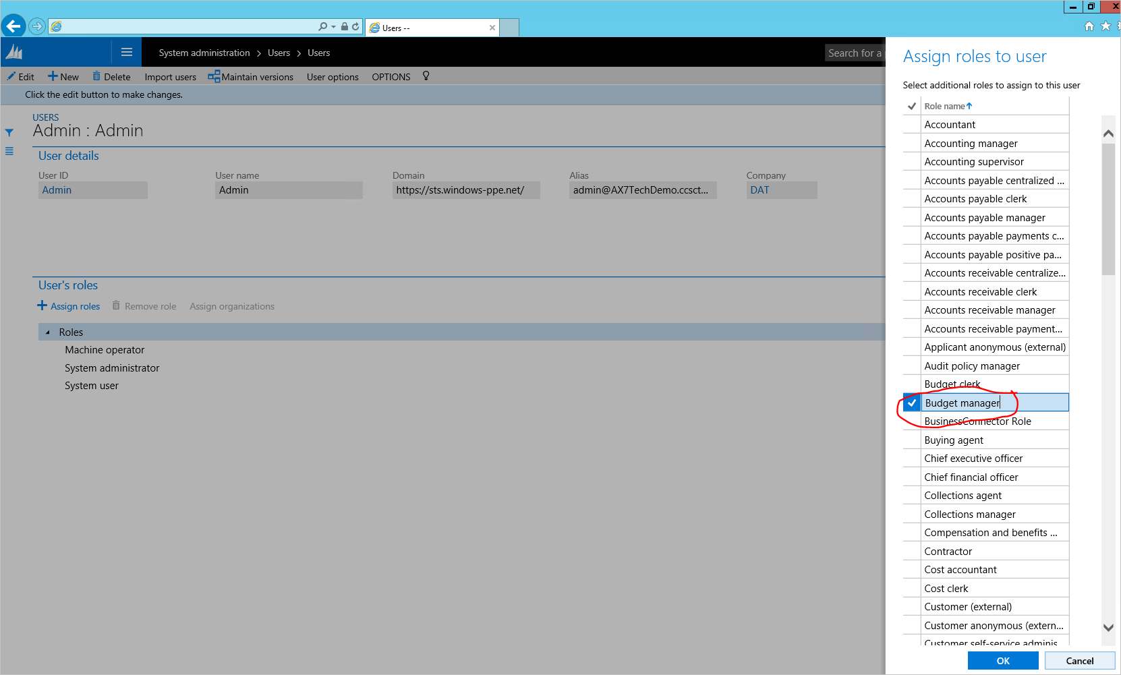The image size is (1121, 675).
Task: Select the Customer (external) role row
Action: (x=986, y=607)
